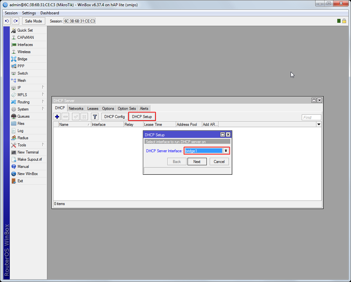Click the Find search field
This screenshot has width=351, height=282.
[x=311, y=117]
